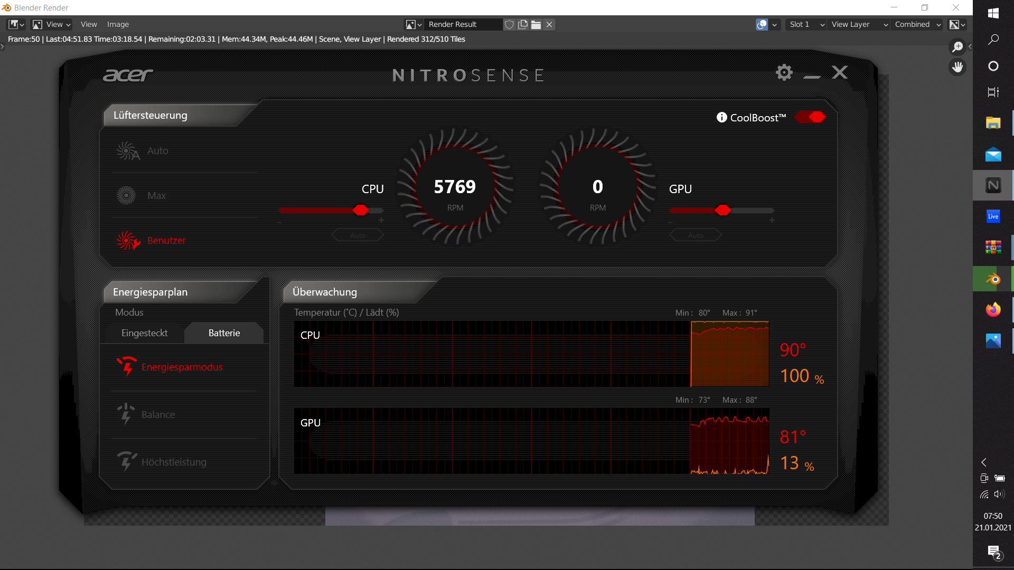Open the Windows Start menu
The image size is (1014, 570).
(x=993, y=13)
